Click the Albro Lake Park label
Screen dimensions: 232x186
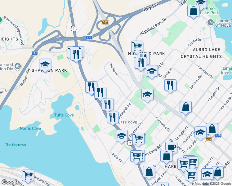point(209,11)
